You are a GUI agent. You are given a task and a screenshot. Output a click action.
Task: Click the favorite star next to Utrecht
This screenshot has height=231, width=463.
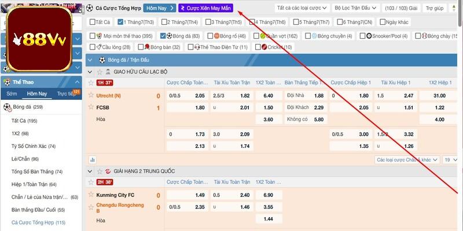(91, 96)
